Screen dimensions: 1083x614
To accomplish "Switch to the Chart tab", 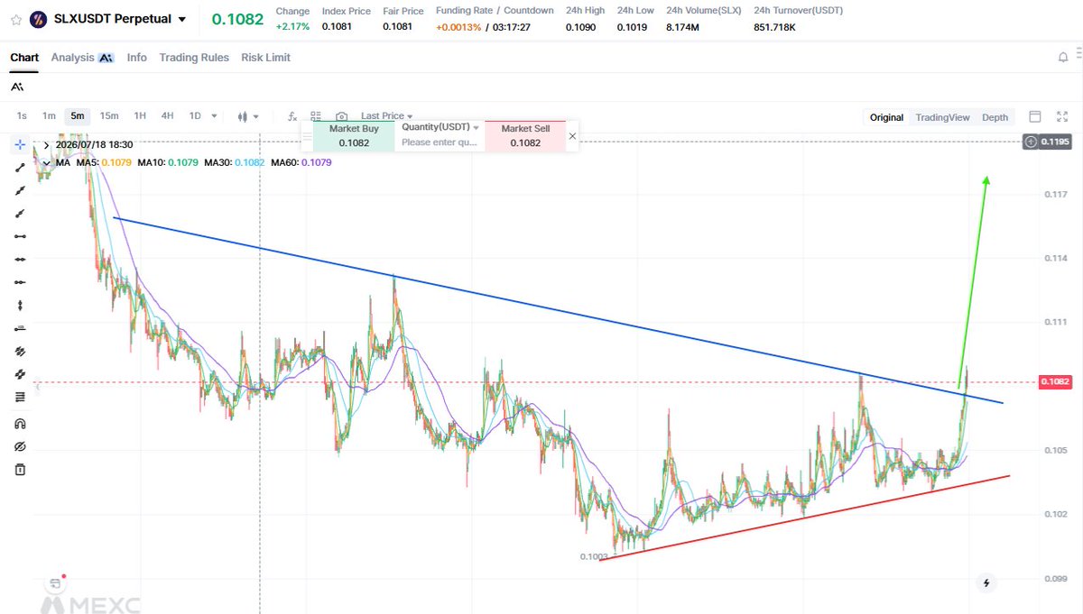I will tap(24, 57).
